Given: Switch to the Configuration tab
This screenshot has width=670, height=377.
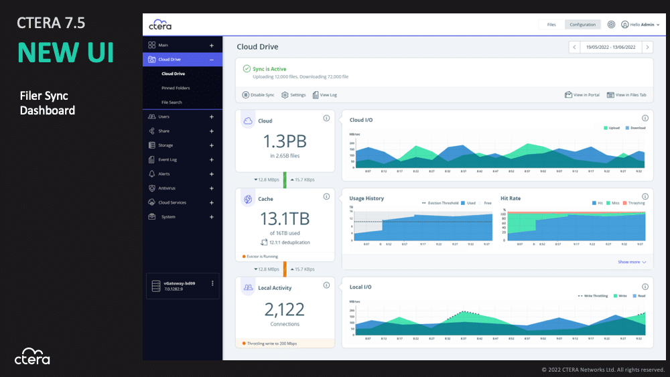Looking at the screenshot, I should pos(582,25).
